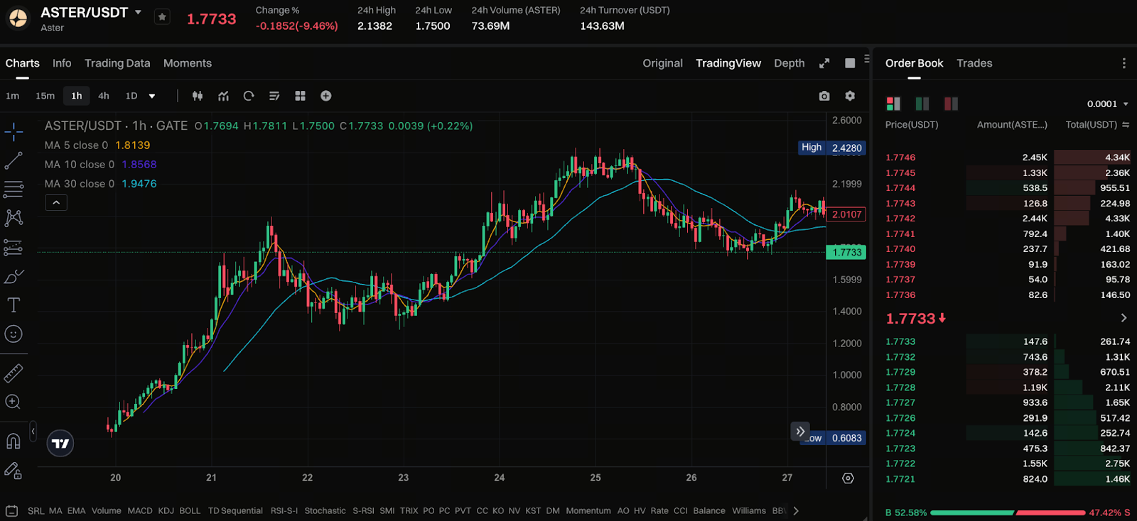Add the MACD indicator
Screen dimensions: 1137x521
coord(140,511)
